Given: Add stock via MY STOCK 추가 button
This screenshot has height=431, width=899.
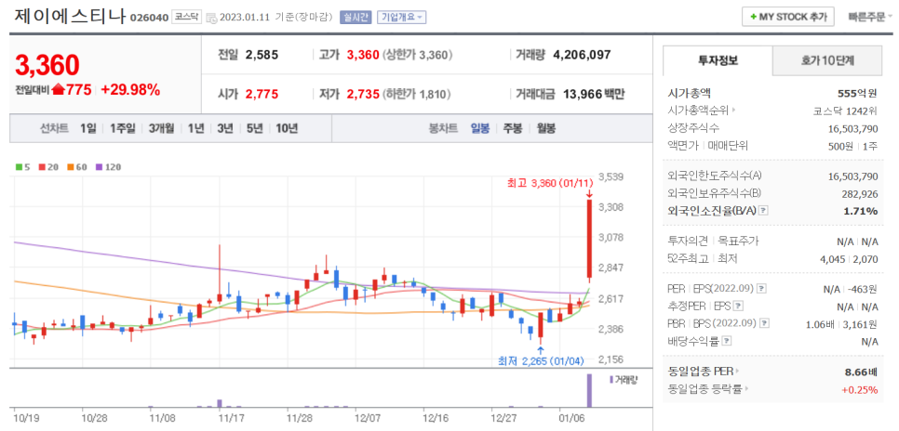Looking at the screenshot, I should point(787,17).
